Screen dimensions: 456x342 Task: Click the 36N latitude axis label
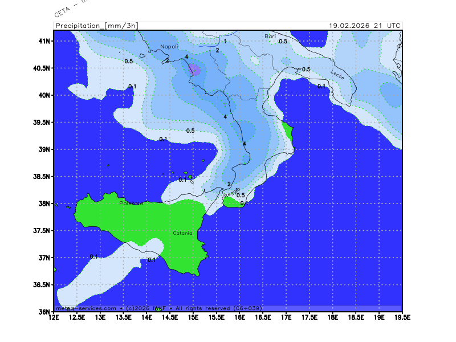44,311
